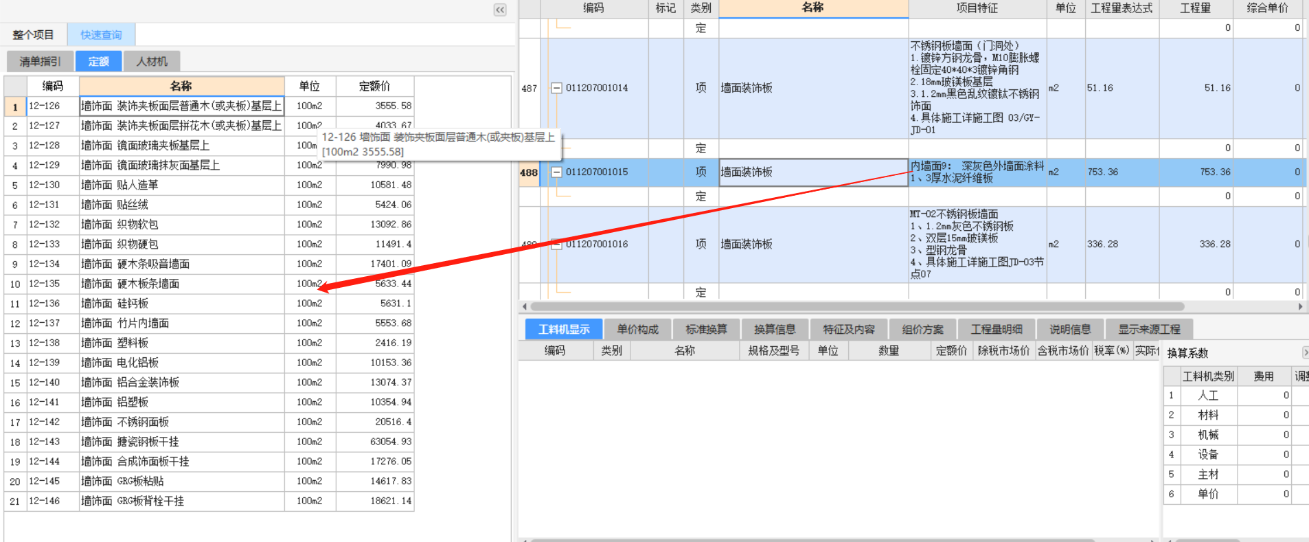1309x542 pixels.
Task: Select 墙饰面 电化铝板 row
Action: point(209,363)
